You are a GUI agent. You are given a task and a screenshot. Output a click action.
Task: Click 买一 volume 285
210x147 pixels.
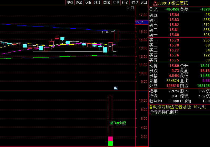[206, 40]
